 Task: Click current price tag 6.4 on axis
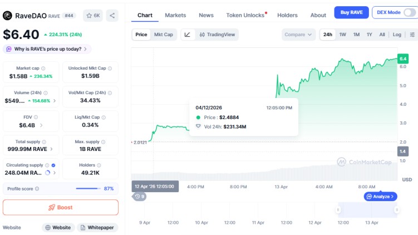tap(403, 58)
